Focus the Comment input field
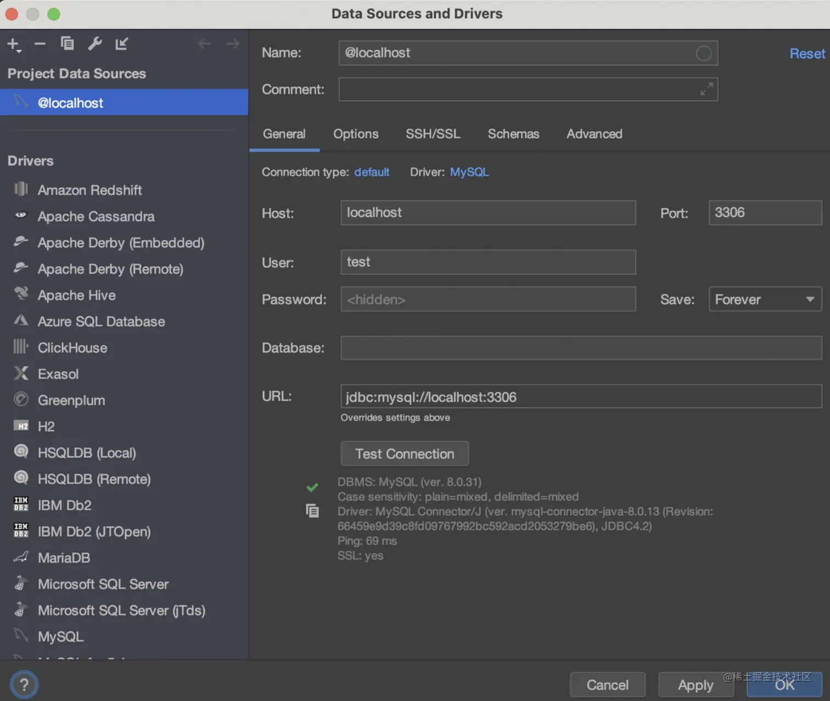The image size is (830, 701). click(528, 89)
